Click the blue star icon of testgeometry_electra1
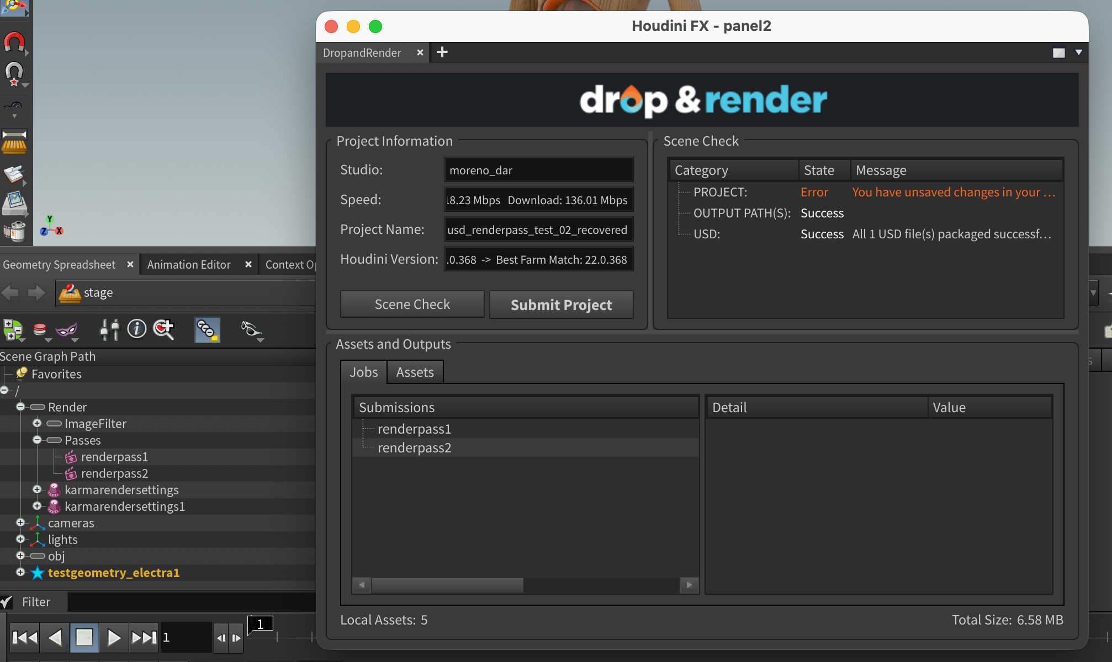Screen dimensions: 1112x662 click(37, 573)
